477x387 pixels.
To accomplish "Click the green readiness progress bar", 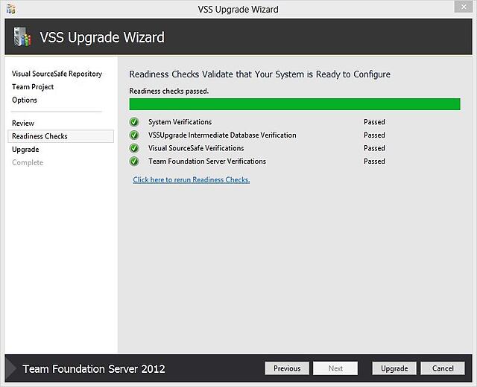I will (x=295, y=104).
